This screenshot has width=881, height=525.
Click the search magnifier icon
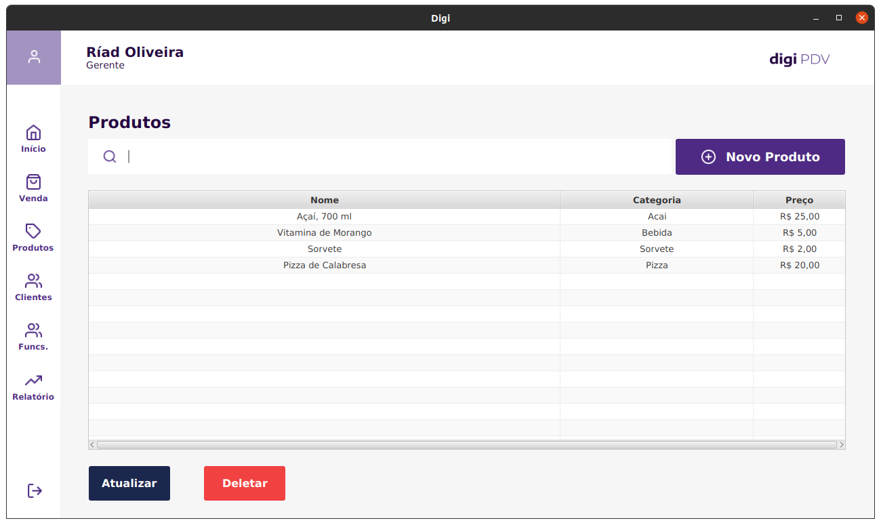[110, 156]
